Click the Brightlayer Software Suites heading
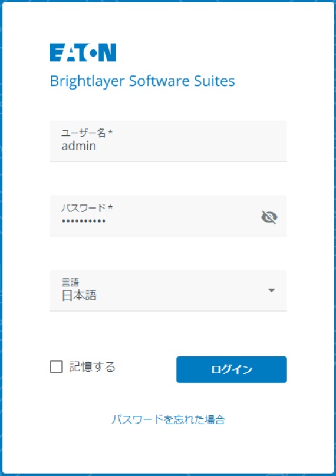Viewport: 336px width, 476px height. tap(142, 81)
